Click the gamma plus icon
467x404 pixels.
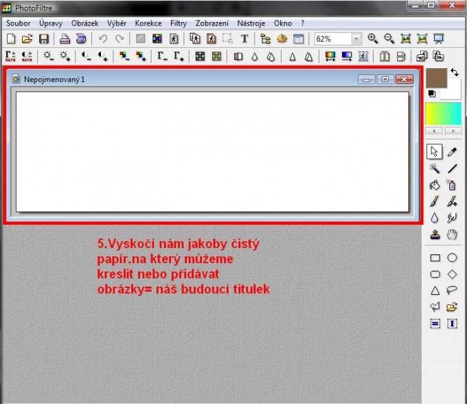[179, 56]
